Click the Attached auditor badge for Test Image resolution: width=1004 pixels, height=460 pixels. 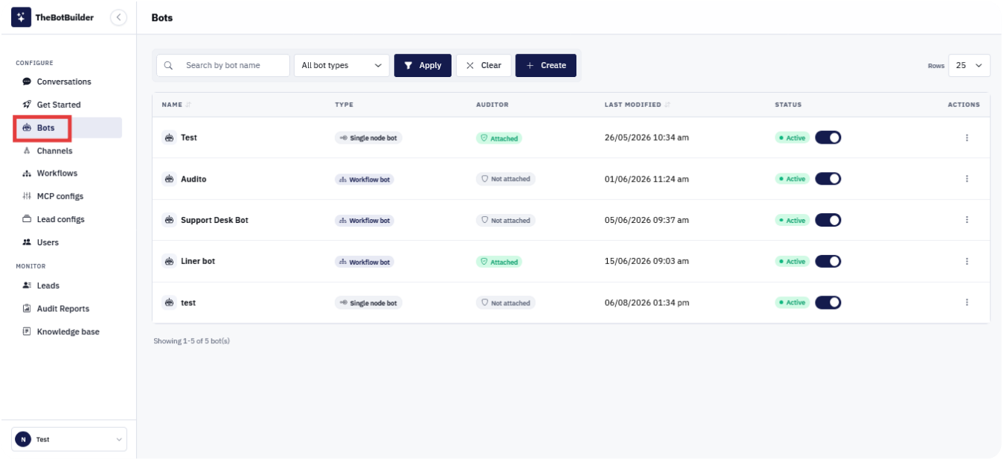tap(499, 138)
